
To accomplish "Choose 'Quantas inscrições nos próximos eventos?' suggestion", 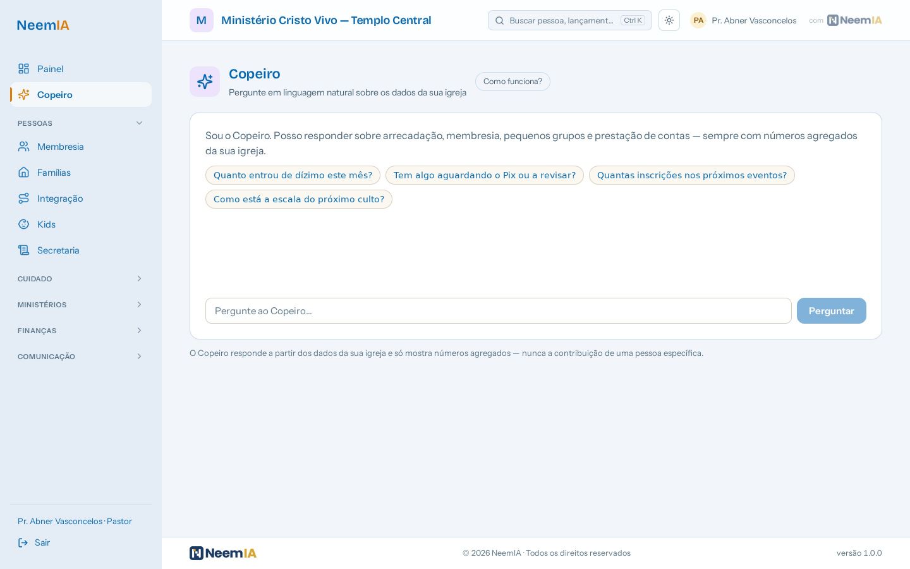I will click(692, 175).
